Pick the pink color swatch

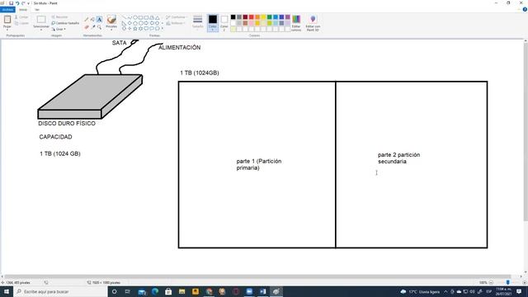coord(251,23)
